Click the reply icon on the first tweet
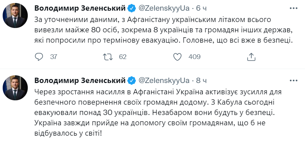 (x=39, y=57)
